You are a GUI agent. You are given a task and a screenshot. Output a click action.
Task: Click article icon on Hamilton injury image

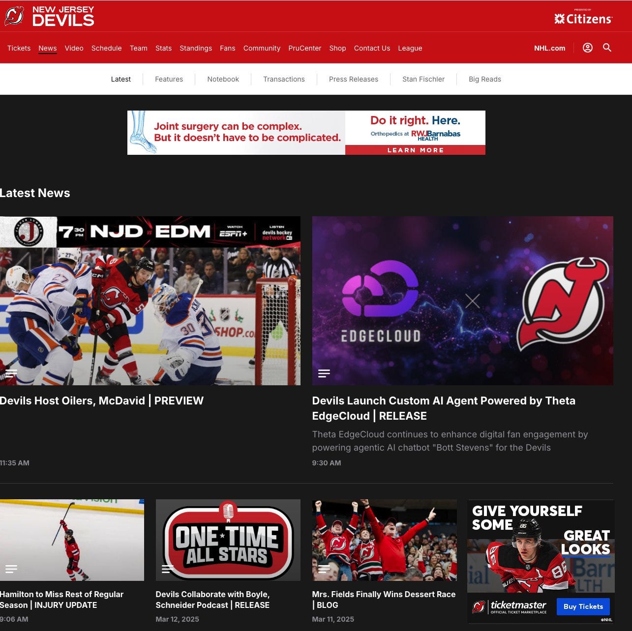pyautogui.click(x=11, y=569)
